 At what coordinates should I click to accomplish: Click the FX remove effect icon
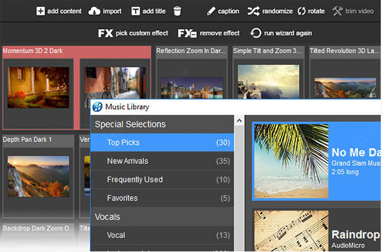[x=187, y=33]
